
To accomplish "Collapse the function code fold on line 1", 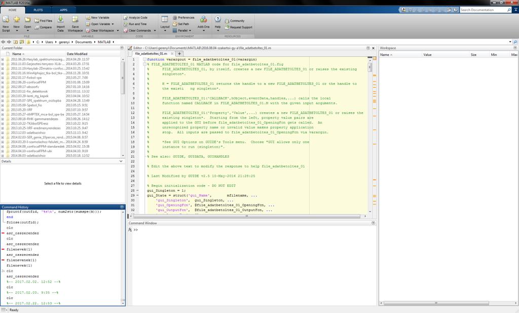I will pyautogui.click(x=144, y=60).
